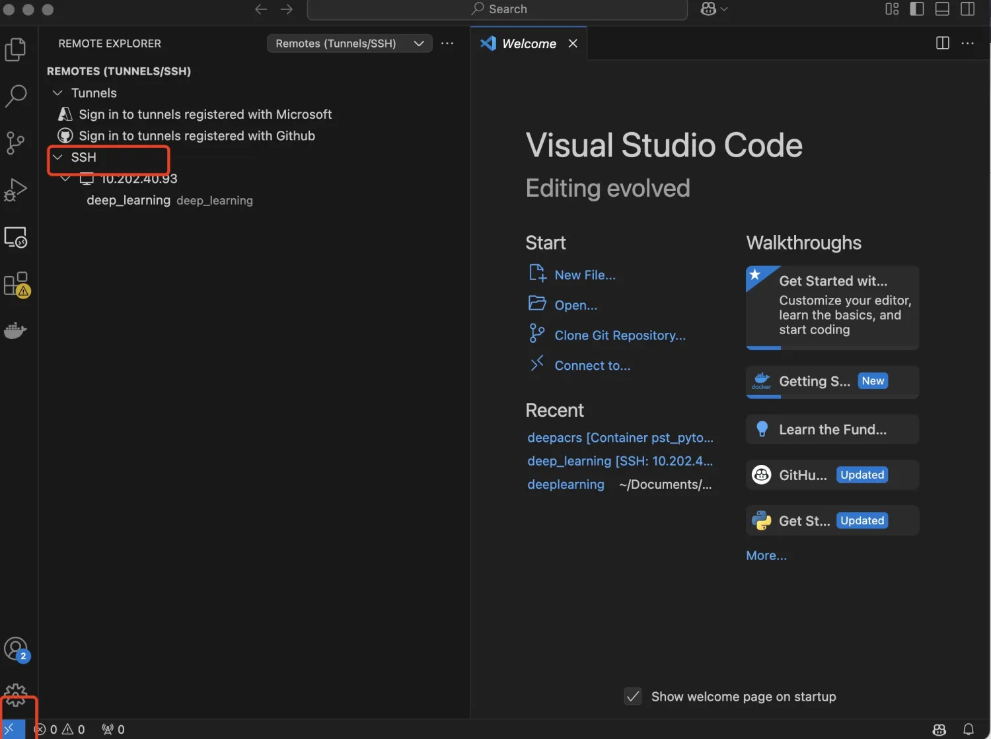The width and height of the screenshot is (991, 739).
Task: Collapse the 10.202.40.93 host node
Action: (x=65, y=178)
